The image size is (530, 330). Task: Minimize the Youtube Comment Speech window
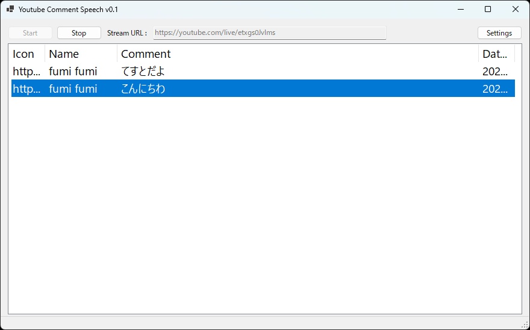coord(460,9)
